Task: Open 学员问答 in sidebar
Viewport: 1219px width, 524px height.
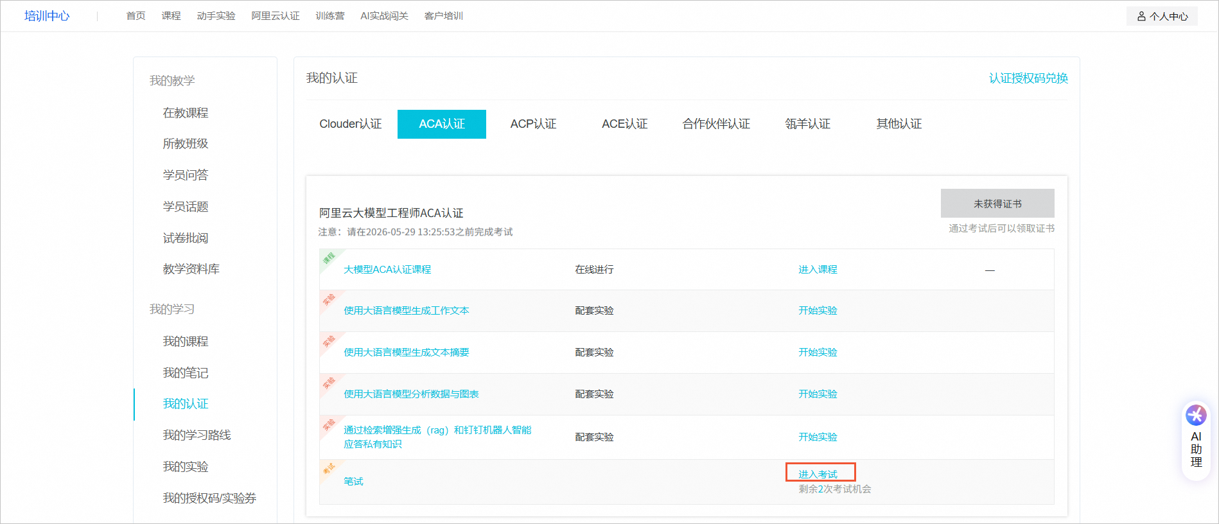Action: tap(186, 175)
